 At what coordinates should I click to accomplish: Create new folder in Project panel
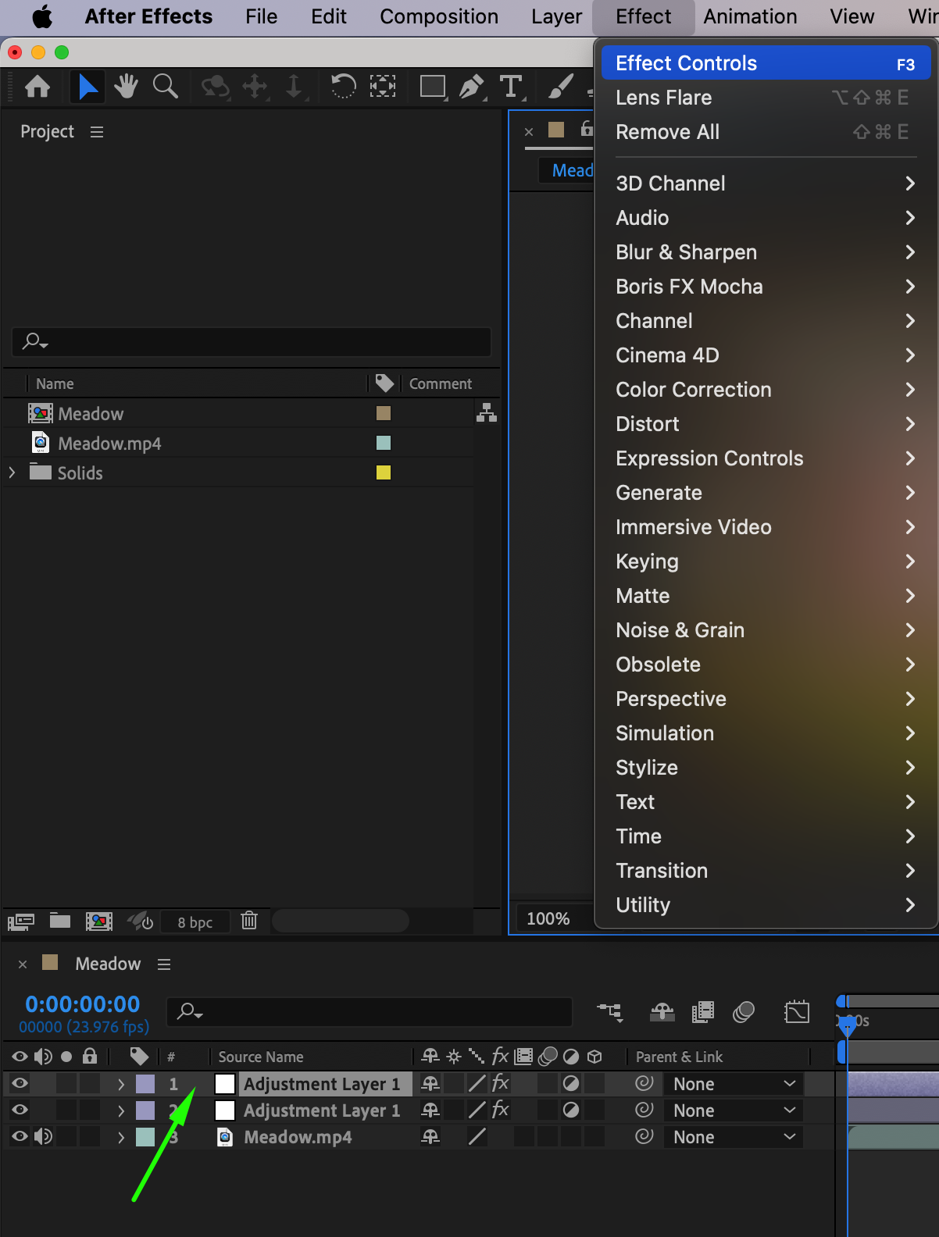pyautogui.click(x=60, y=921)
